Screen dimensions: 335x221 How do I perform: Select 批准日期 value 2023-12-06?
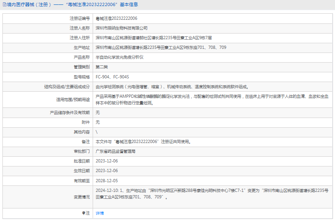pyautogui.click(x=107, y=161)
